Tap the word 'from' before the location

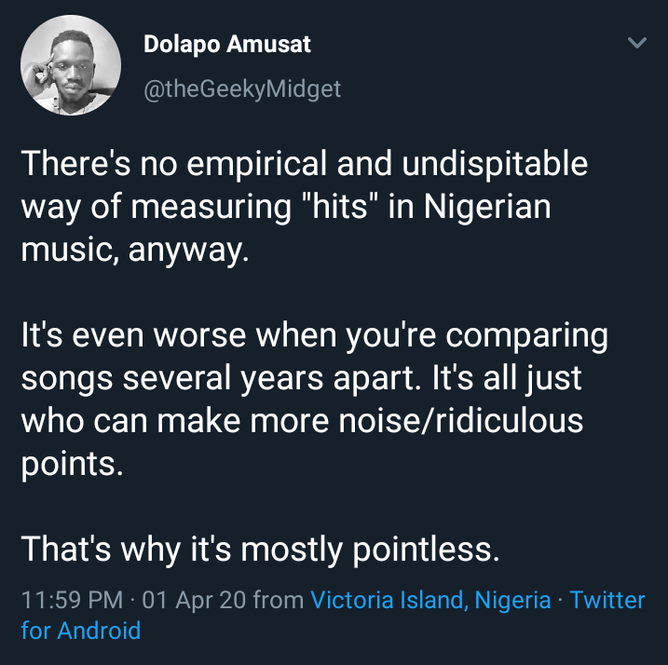[x=279, y=600]
